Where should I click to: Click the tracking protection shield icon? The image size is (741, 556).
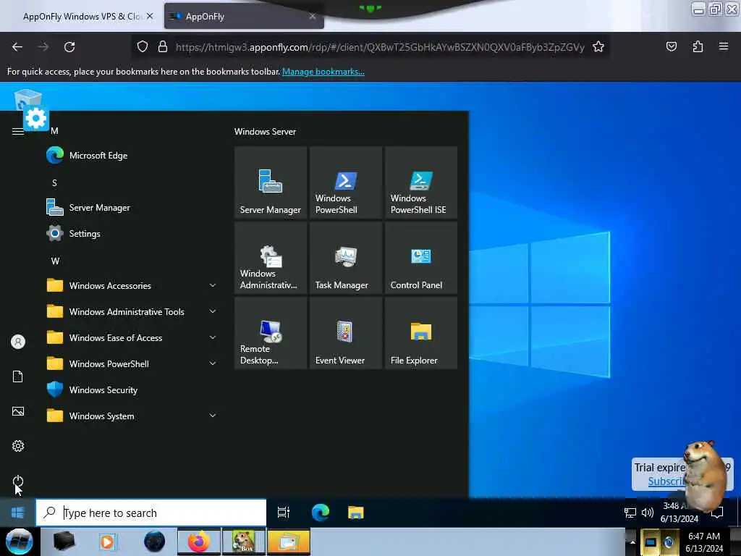click(x=143, y=47)
